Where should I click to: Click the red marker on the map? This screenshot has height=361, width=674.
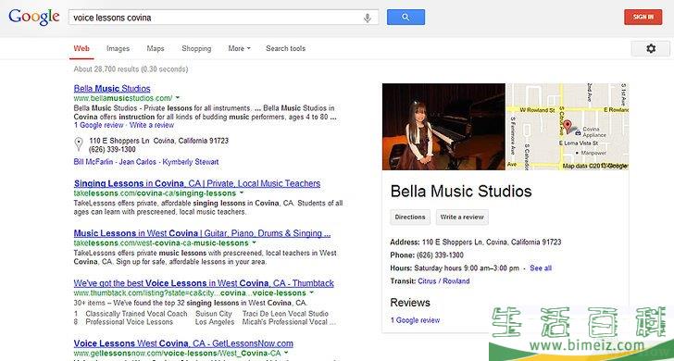[568, 126]
